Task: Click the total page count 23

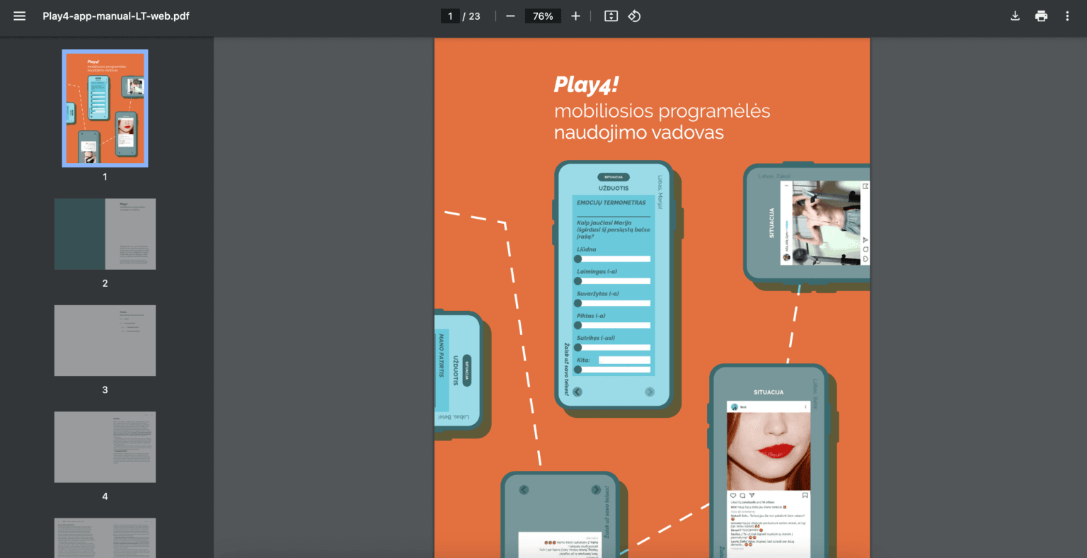Action: (474, 16)
